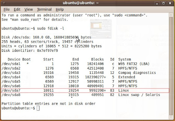Open the Edit menu
The height and width of the screenshot is (121, 175).
pyautogui.click(x=17, y=10)
